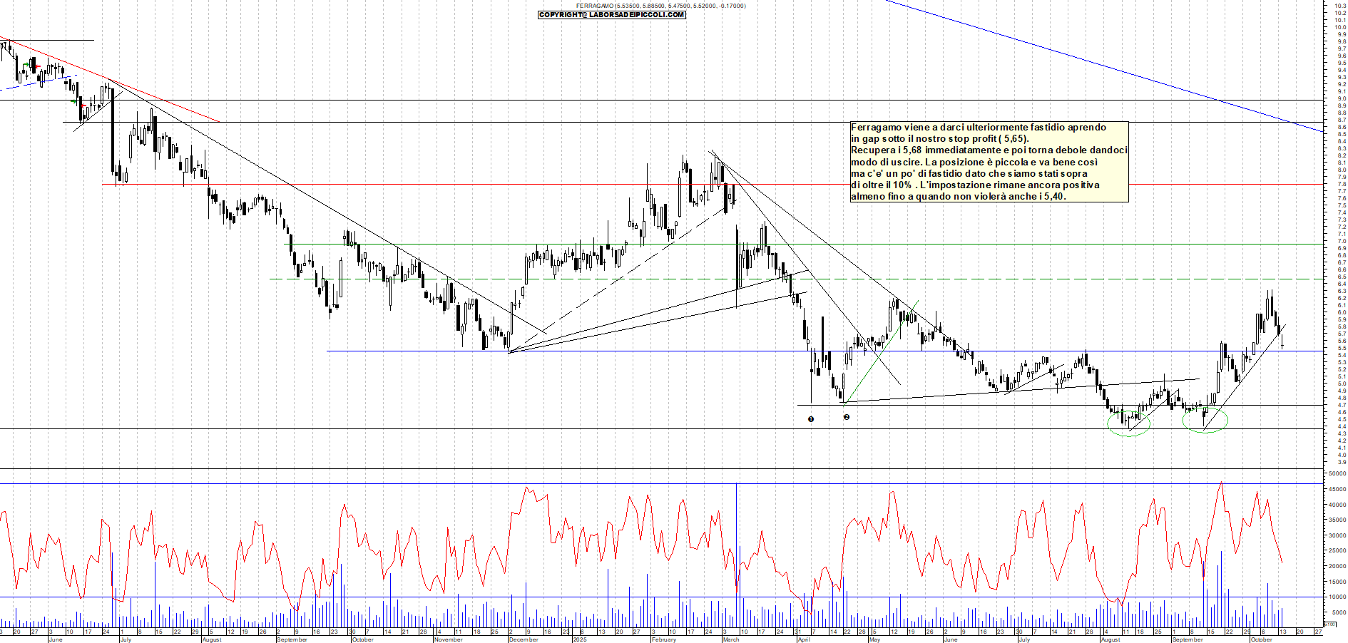Click the numbered marker 2 below the chart

click(847, 417)
